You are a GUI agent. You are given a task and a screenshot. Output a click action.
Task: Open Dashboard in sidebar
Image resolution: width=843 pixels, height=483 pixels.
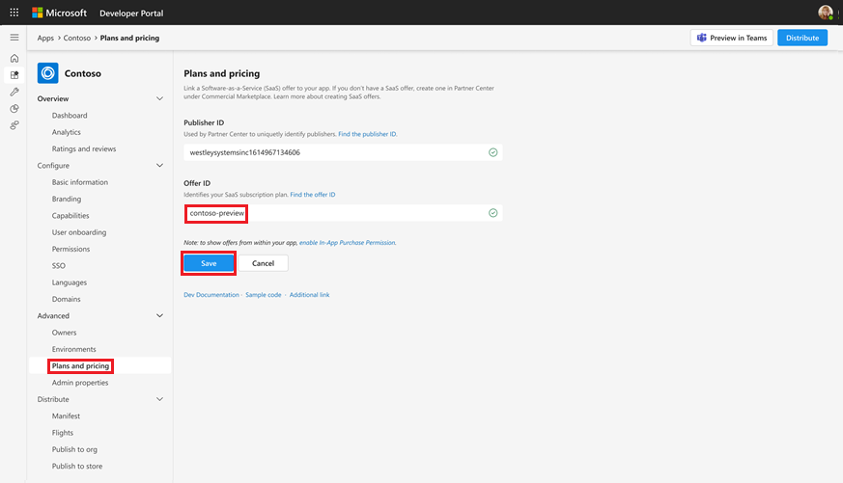pyautogui.click(x=70, y=116)
